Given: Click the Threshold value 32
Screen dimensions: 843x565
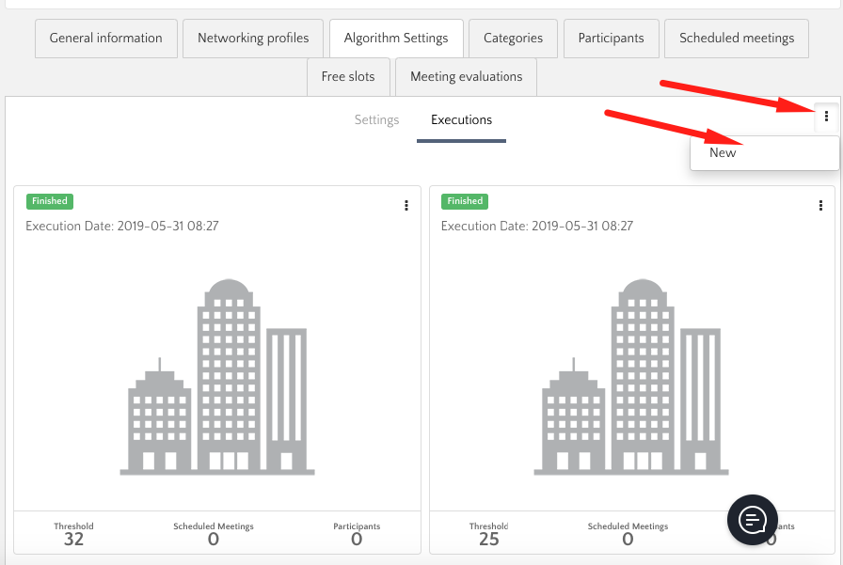Looking at the screenshot, I should click(73, 540).
